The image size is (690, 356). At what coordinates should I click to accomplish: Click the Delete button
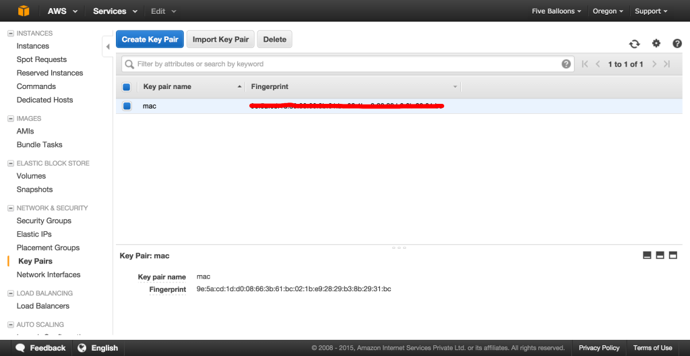pos(275,39)
